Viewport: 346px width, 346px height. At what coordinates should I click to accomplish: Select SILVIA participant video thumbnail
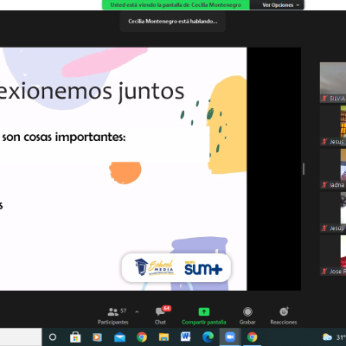tap(333, 82)
